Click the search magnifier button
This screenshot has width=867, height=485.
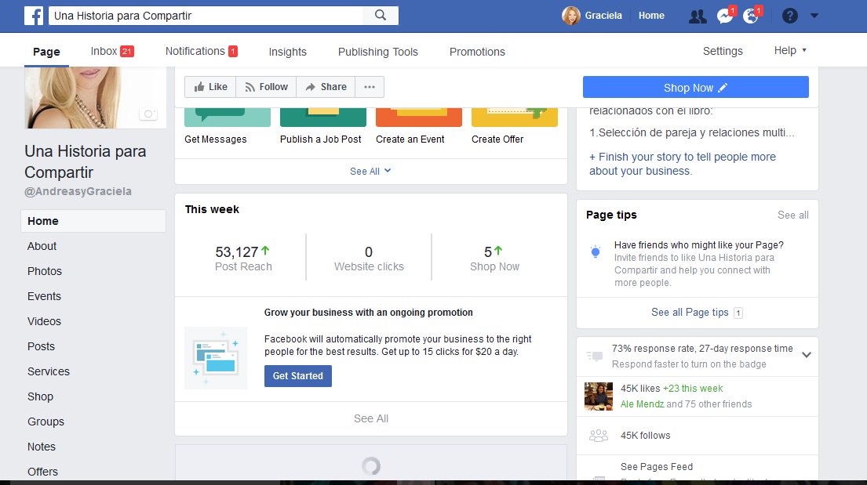coord(381,16)
